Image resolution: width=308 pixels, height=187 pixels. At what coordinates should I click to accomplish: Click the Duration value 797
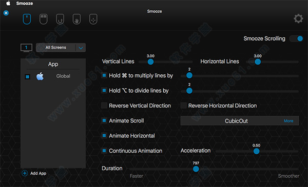pos(196,163)
